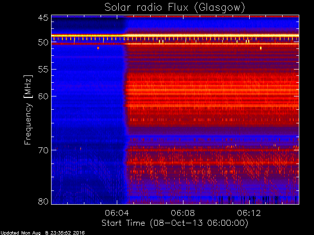Click the 'Updated Mon Aug 6 23:35:52 2018' timestamp

(x=43, y=233)
